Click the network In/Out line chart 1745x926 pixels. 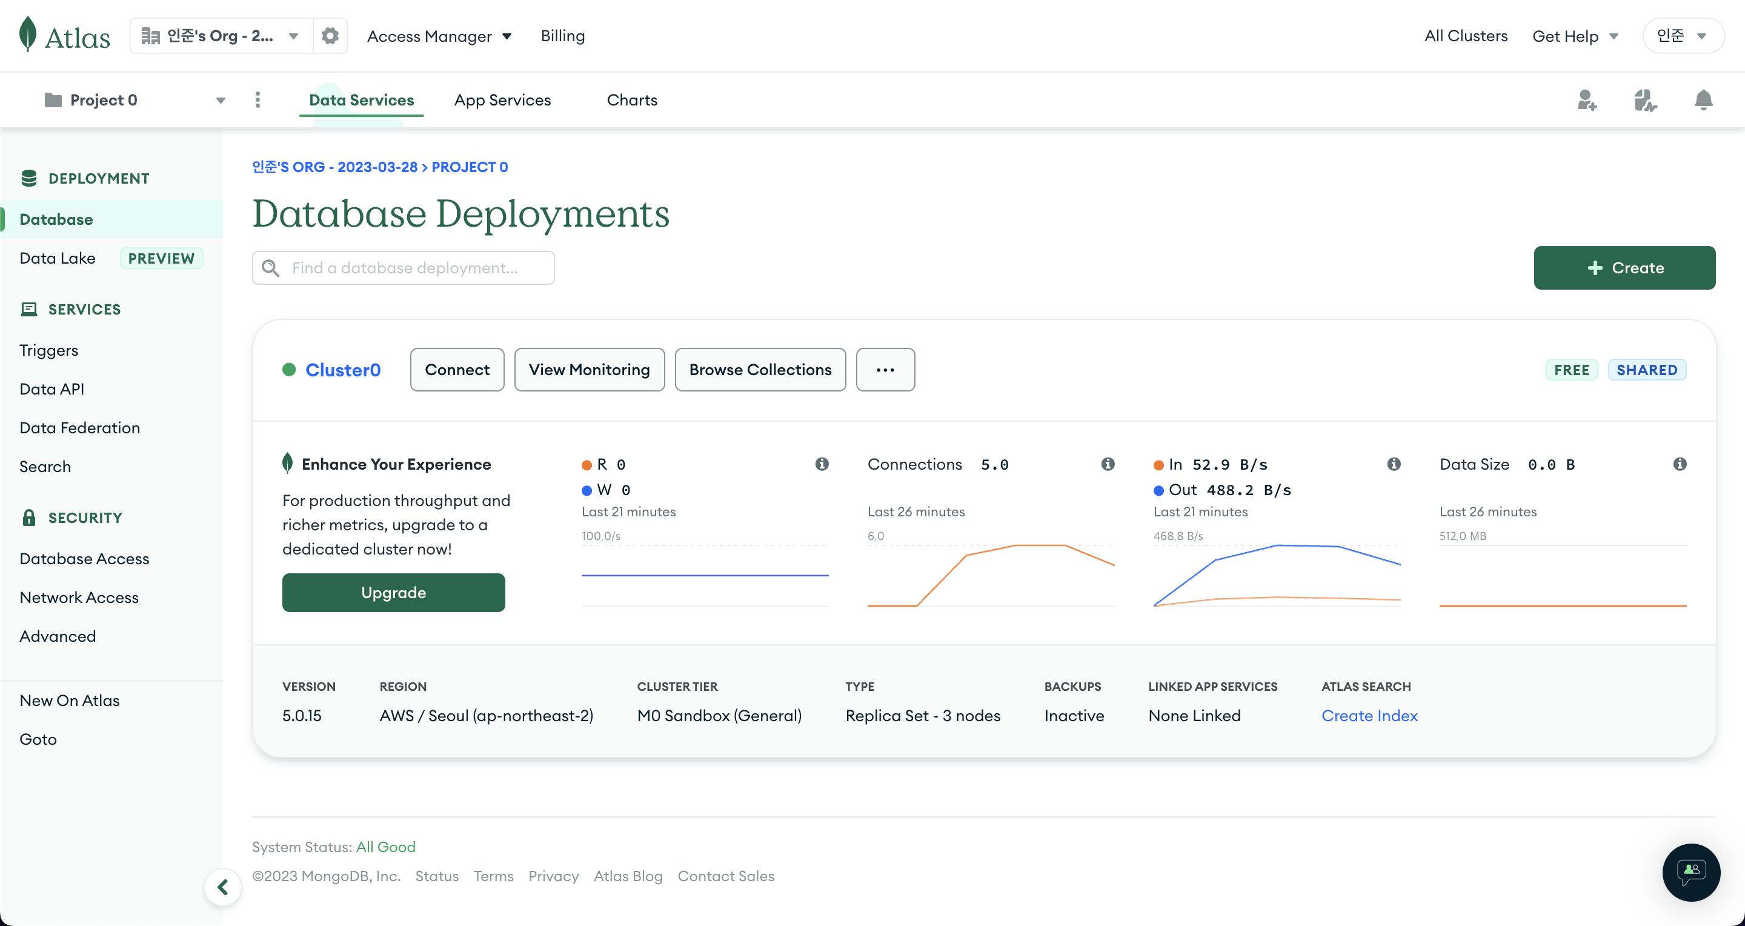coord(1277,575)
